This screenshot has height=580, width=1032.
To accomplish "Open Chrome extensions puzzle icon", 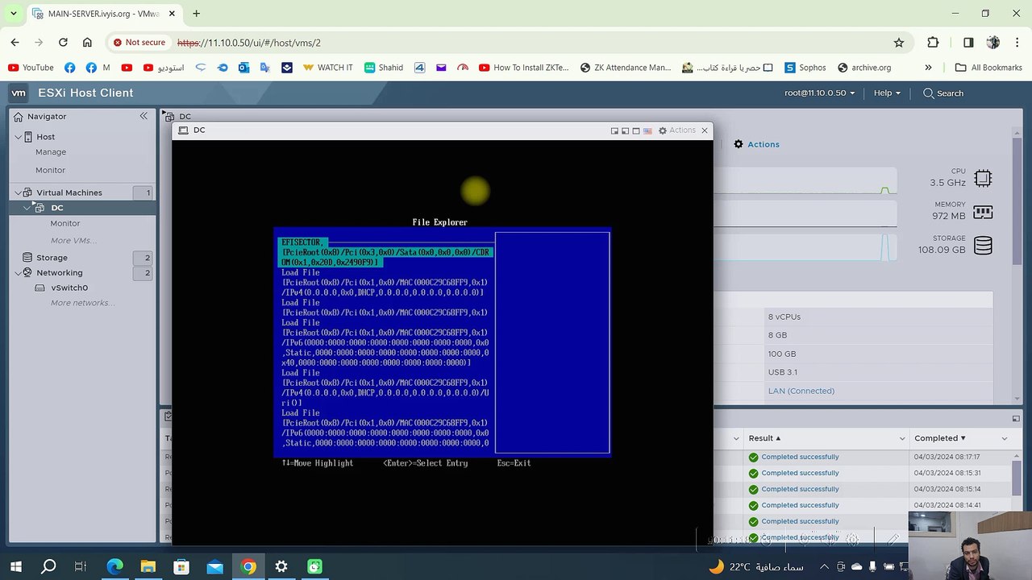I will (x=933, y=43).
